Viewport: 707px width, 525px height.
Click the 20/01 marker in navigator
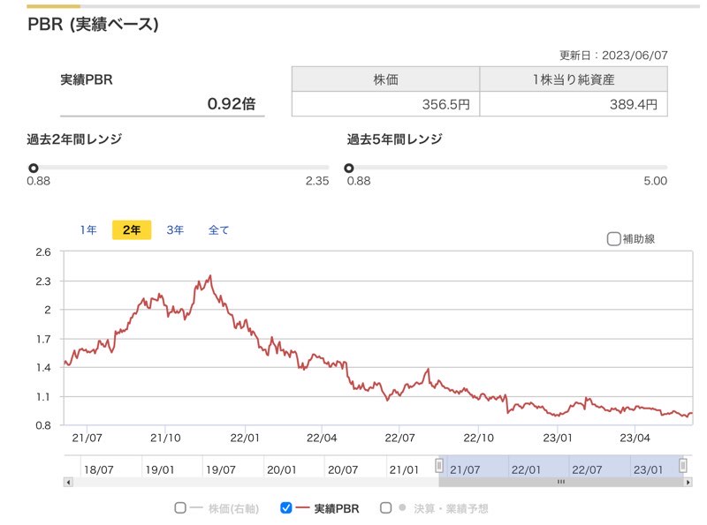tap(281, 469)
